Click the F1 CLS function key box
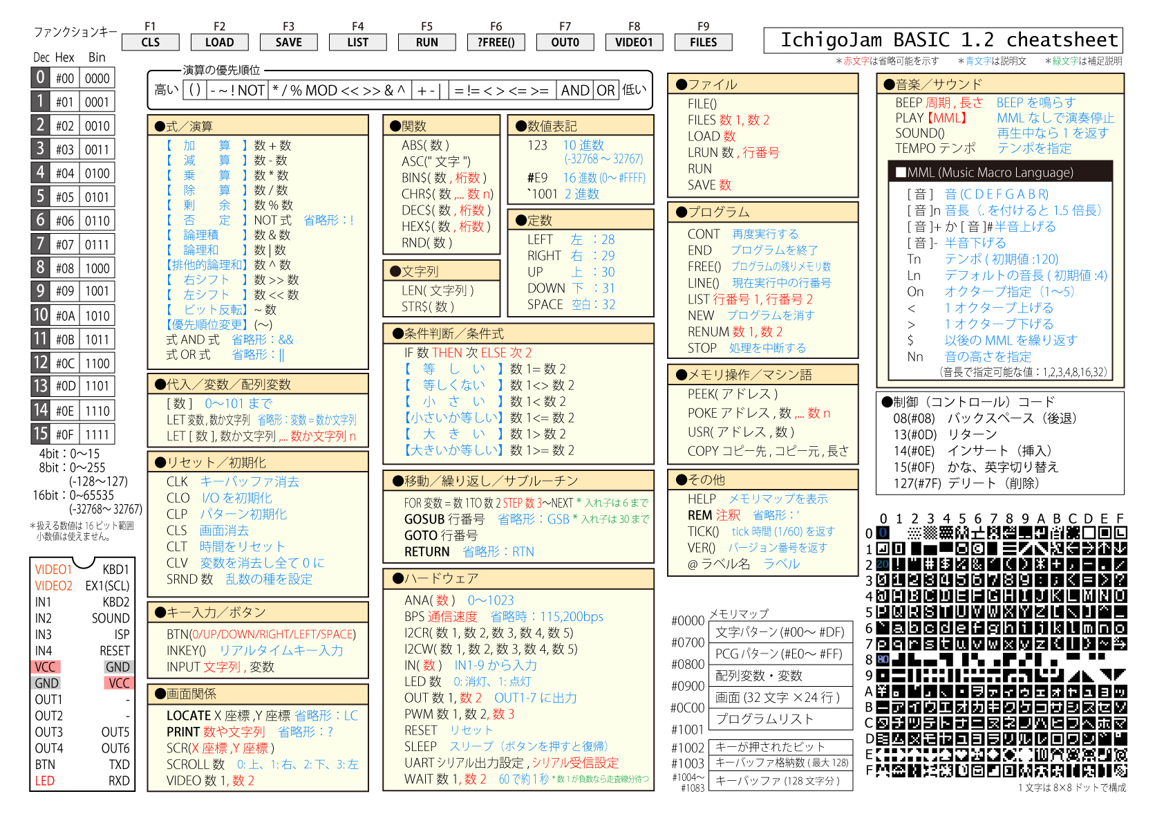Image resolution: width=1164 pixels, height=823 pixels. click(x=150, y=42)
